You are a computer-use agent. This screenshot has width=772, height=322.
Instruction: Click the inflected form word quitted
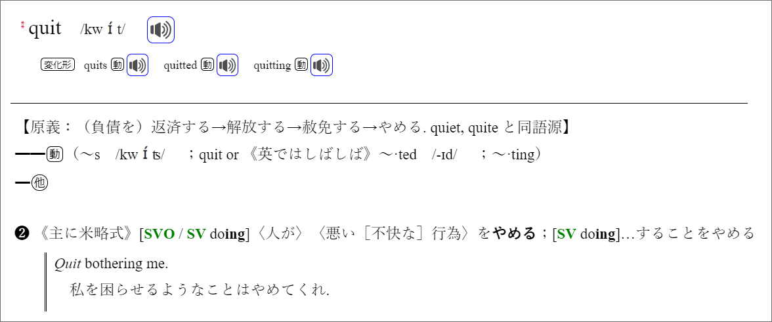180,66
